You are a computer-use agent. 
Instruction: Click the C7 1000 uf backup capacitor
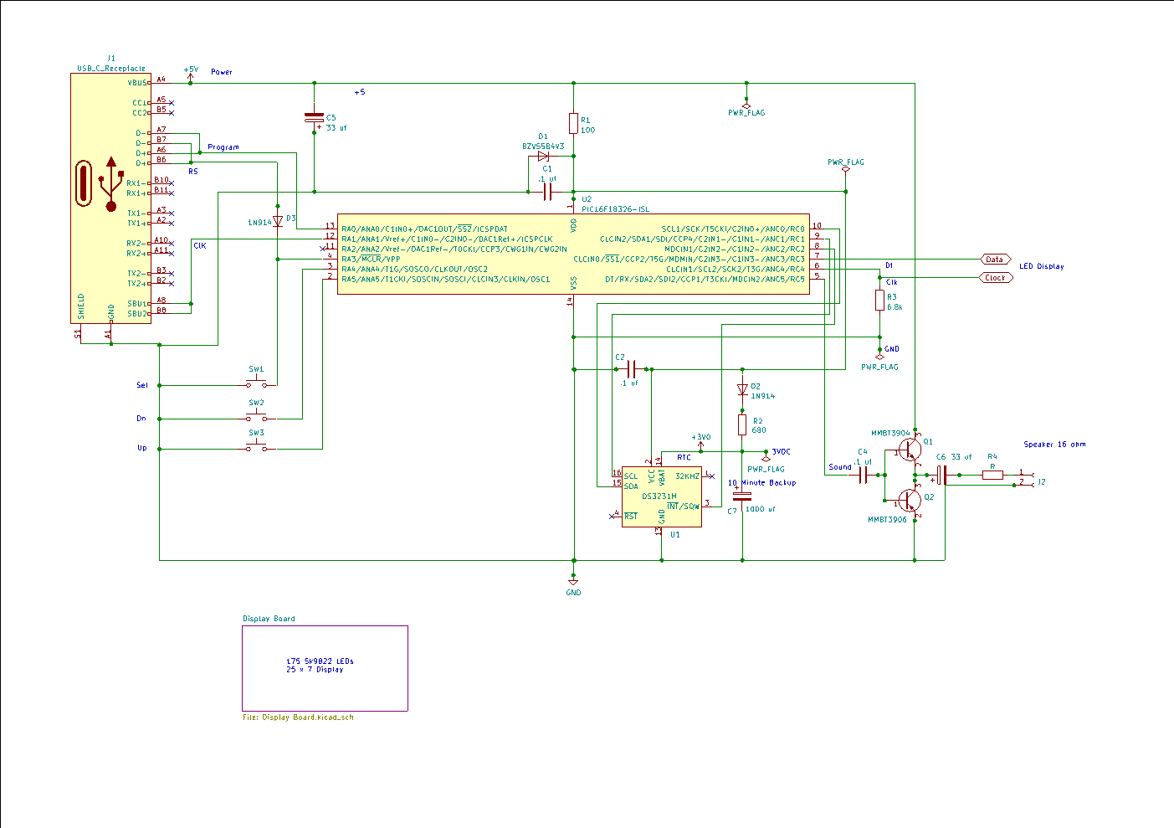pos(742,496)
